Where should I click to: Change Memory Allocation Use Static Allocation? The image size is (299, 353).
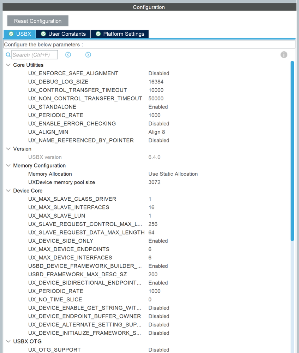[173, 174]
